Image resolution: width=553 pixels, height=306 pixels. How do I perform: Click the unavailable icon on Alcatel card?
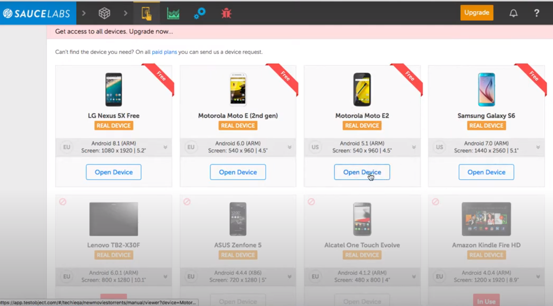click(311, 202)
